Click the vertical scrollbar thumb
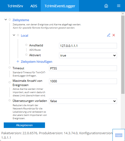 (123, 55)
